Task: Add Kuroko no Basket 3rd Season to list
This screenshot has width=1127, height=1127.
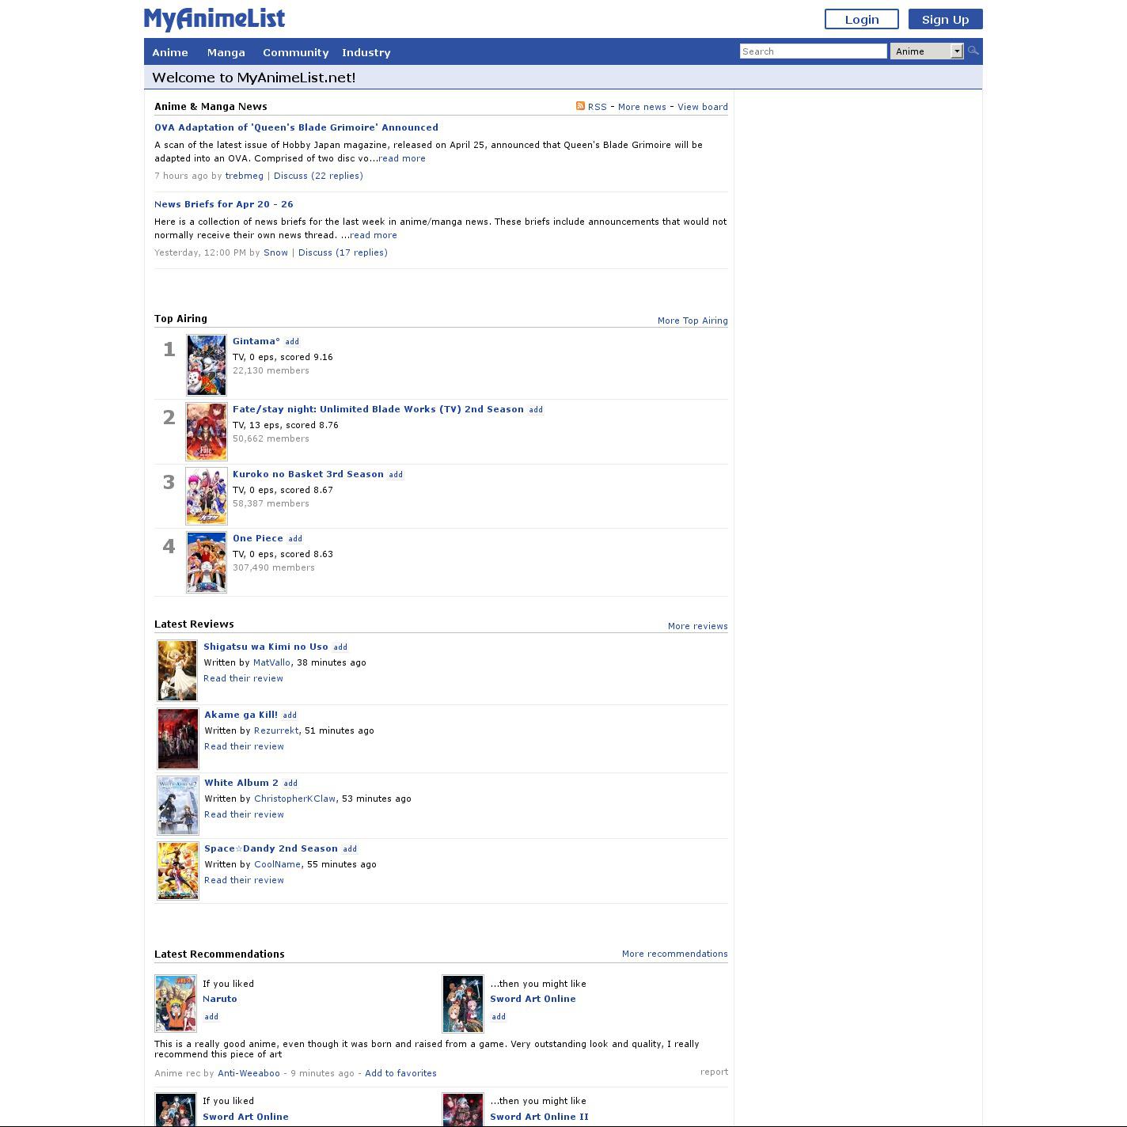Action: pos(396,475)
